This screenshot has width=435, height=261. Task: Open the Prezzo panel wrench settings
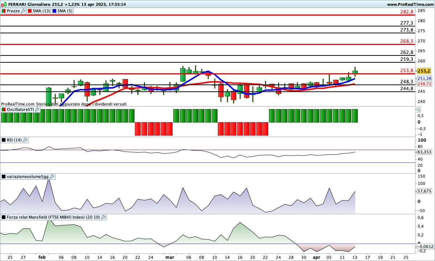(24, 11)
